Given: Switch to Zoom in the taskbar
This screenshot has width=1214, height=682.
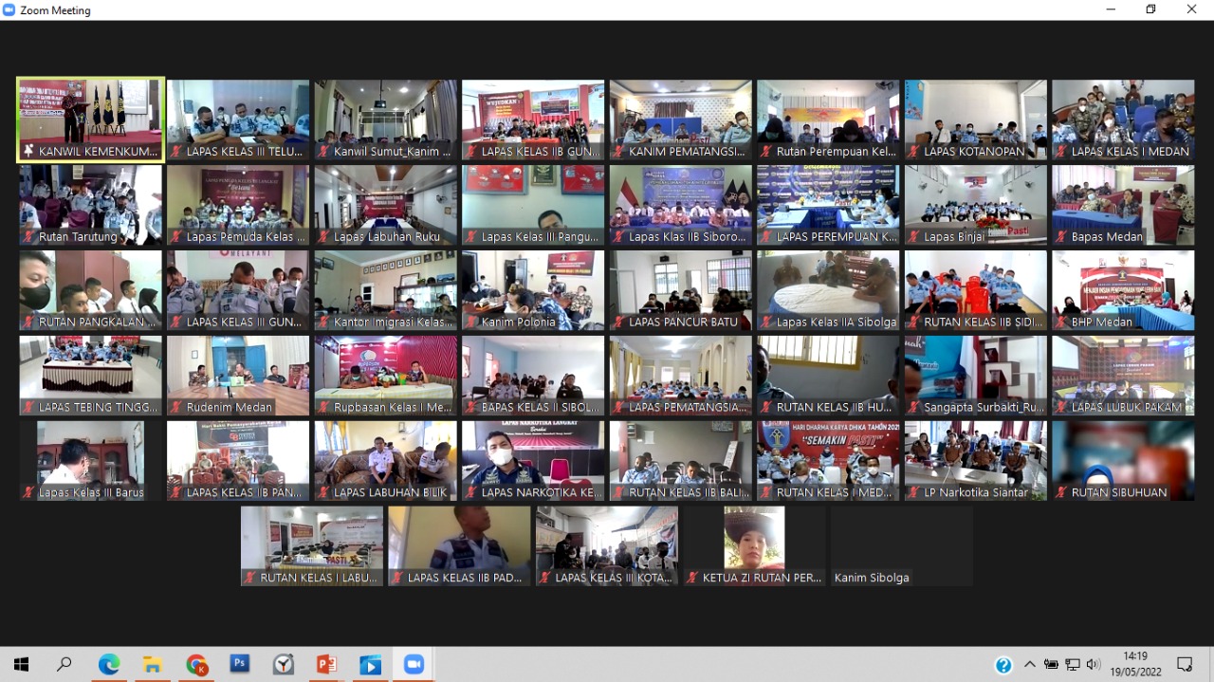Looking at the screenshot, I should [x=414, y=665].
